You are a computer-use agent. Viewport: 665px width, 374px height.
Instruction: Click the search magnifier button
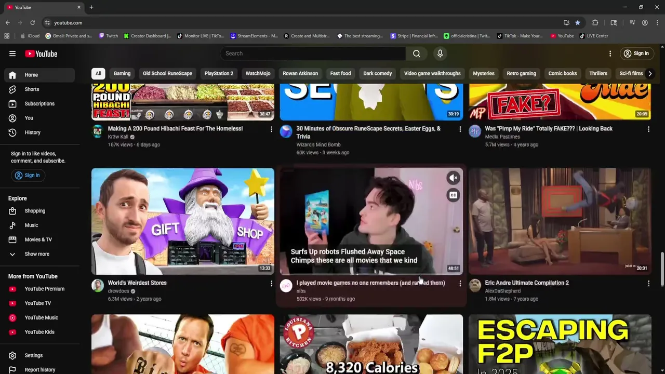[417, 54]
